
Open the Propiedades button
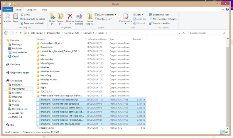coord(125,19)
